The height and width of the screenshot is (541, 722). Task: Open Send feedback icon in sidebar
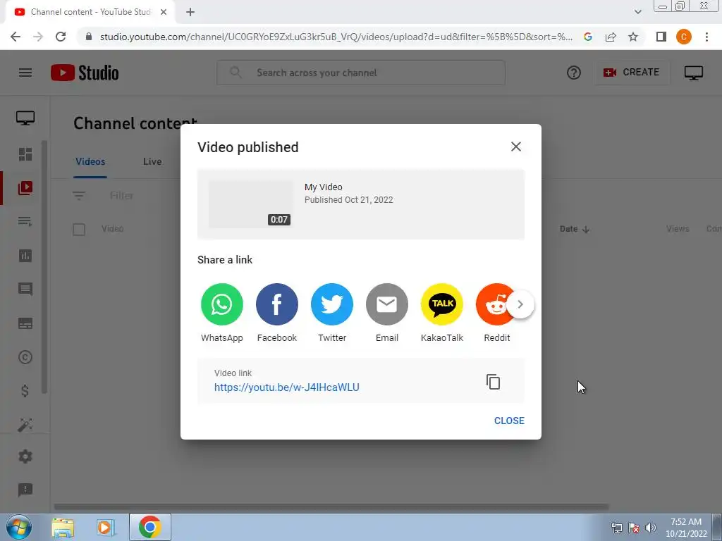[25, 490]
